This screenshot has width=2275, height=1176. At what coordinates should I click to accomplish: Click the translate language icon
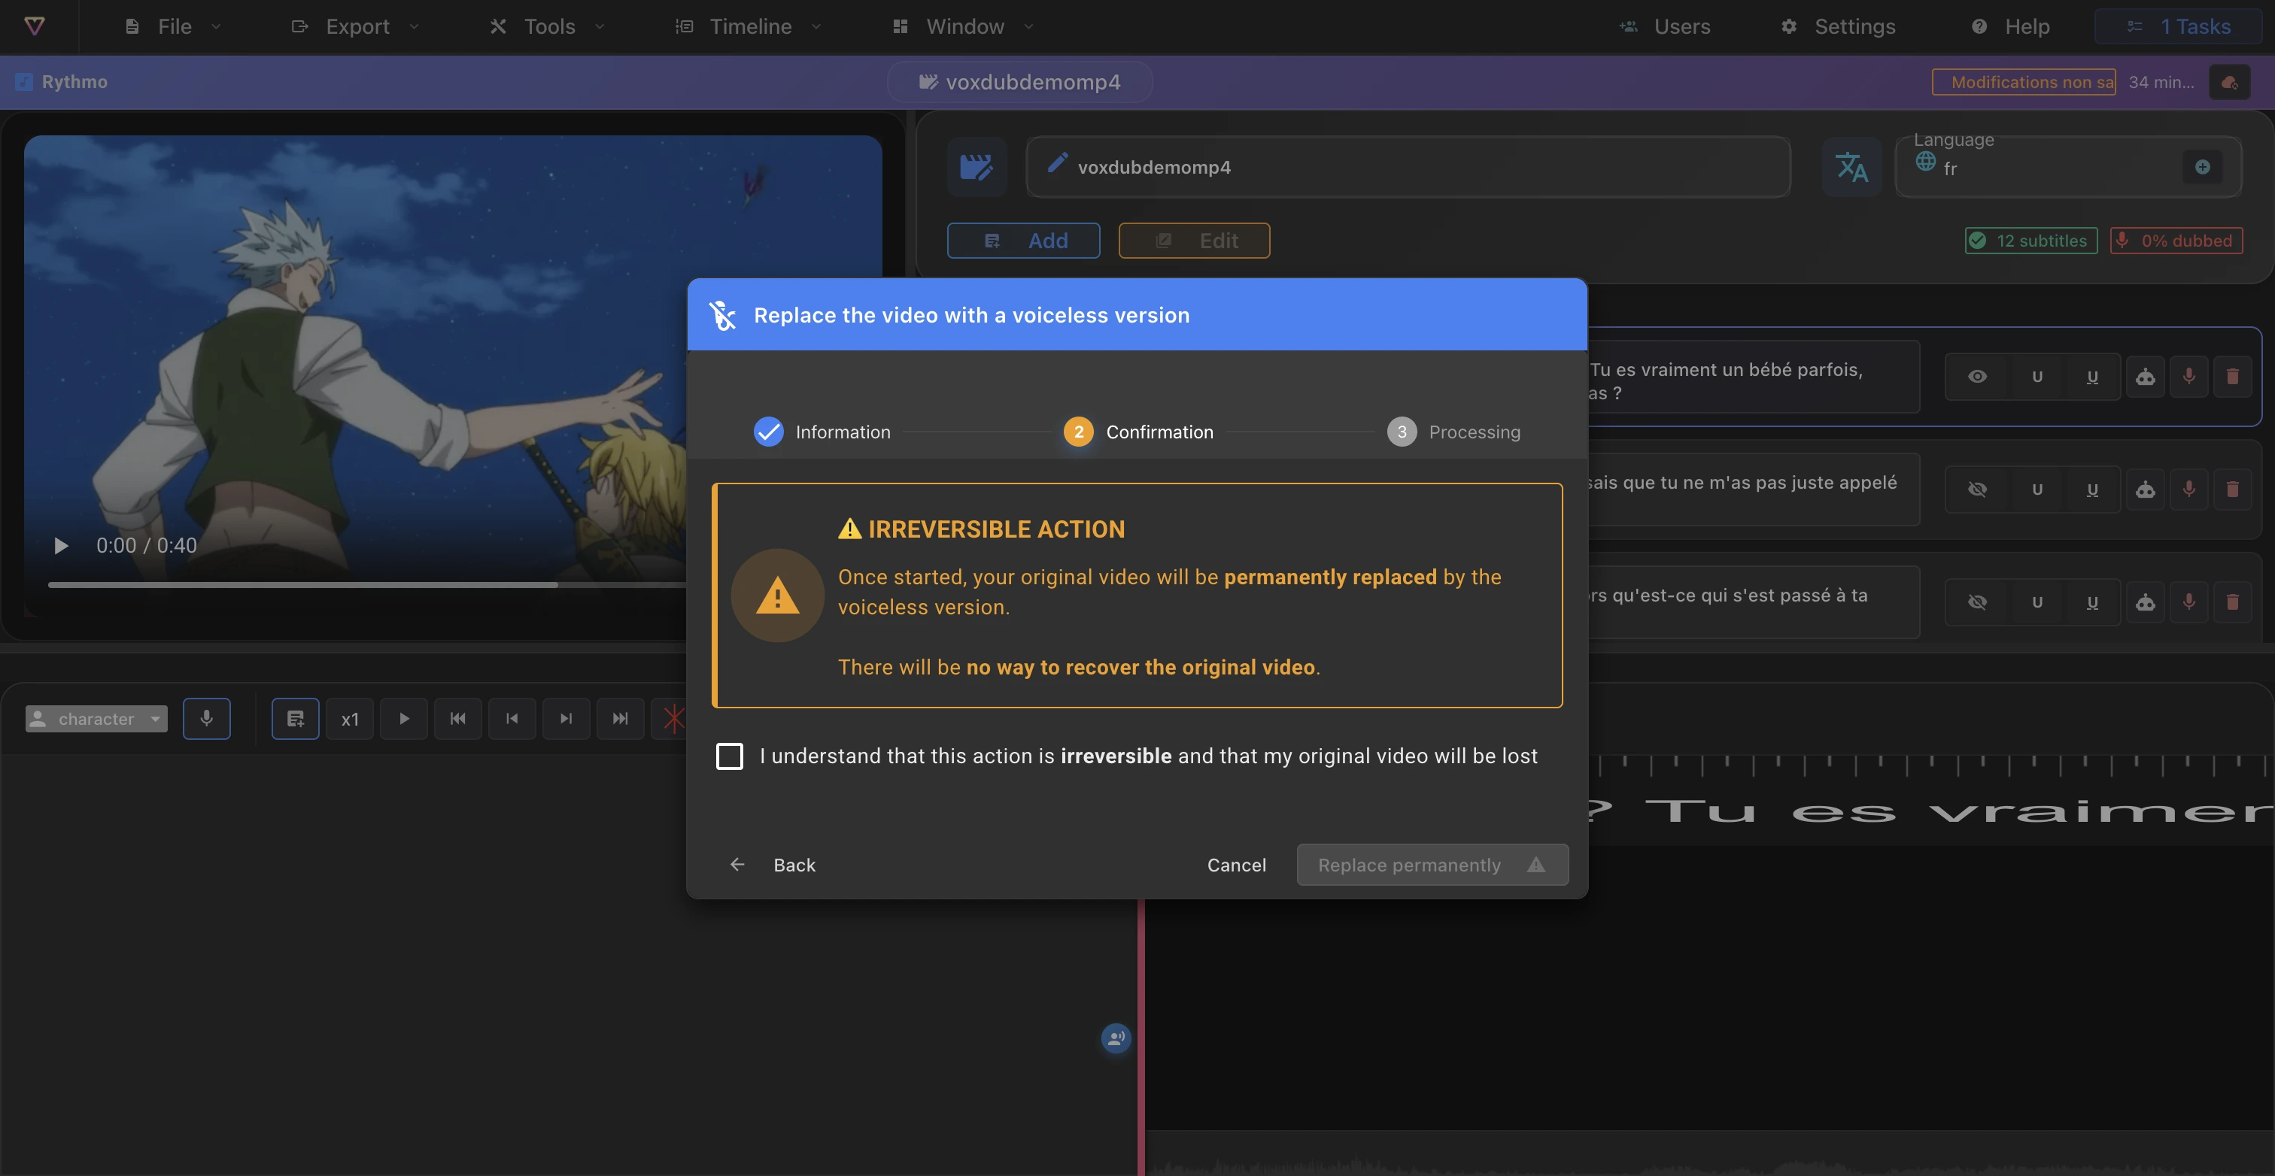1851,167
